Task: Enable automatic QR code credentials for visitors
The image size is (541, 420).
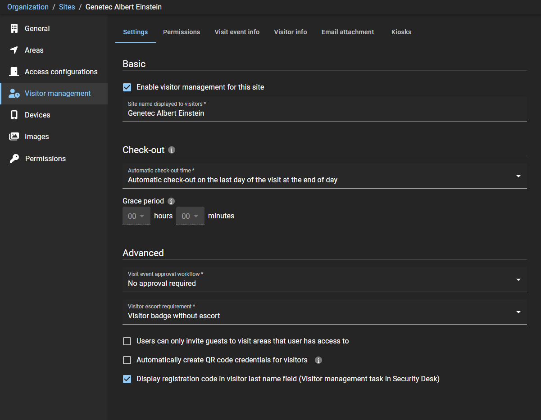Action: [x=127, y=360]
